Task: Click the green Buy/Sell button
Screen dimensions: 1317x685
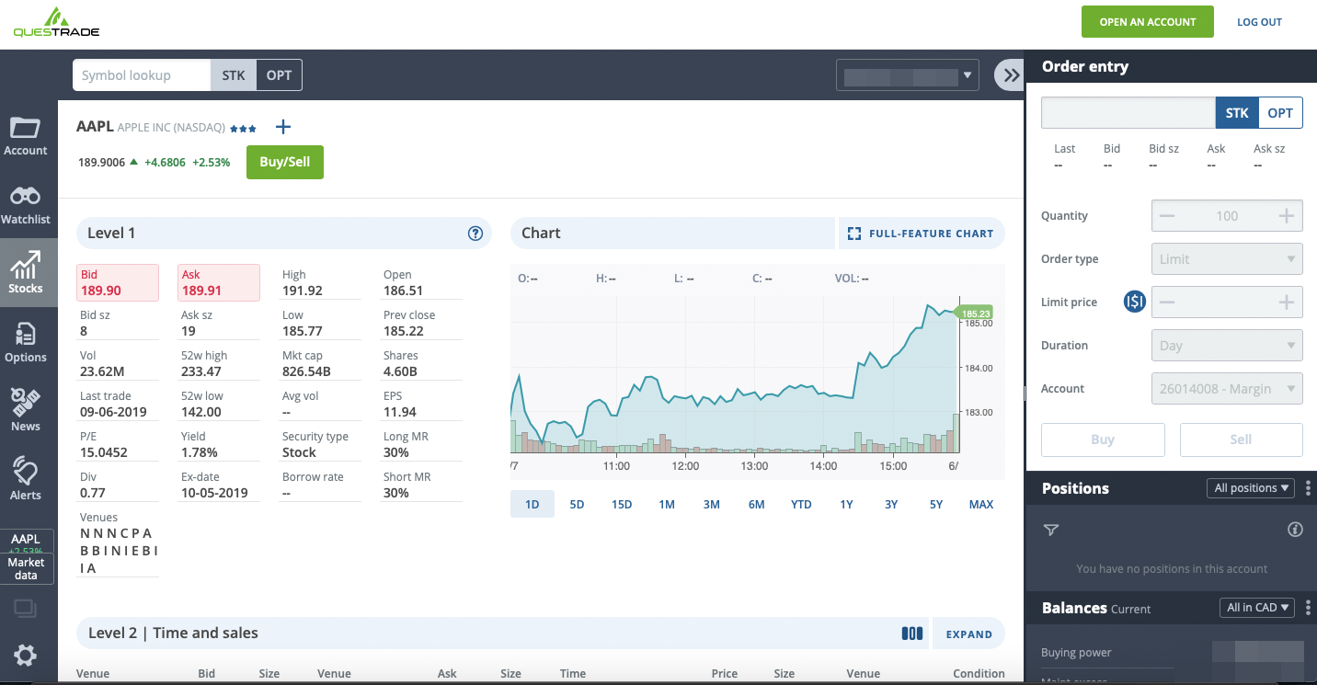Action: tap(285, 162)
